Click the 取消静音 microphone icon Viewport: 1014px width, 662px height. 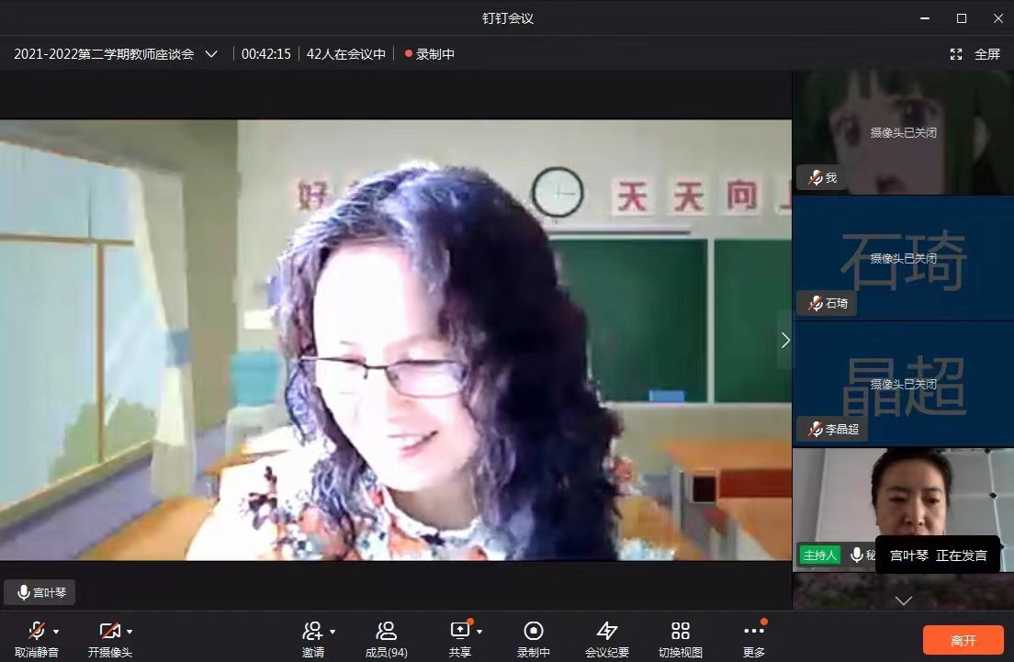[36, 631]
